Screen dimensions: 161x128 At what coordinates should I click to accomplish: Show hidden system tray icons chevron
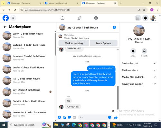coord(127,125)
